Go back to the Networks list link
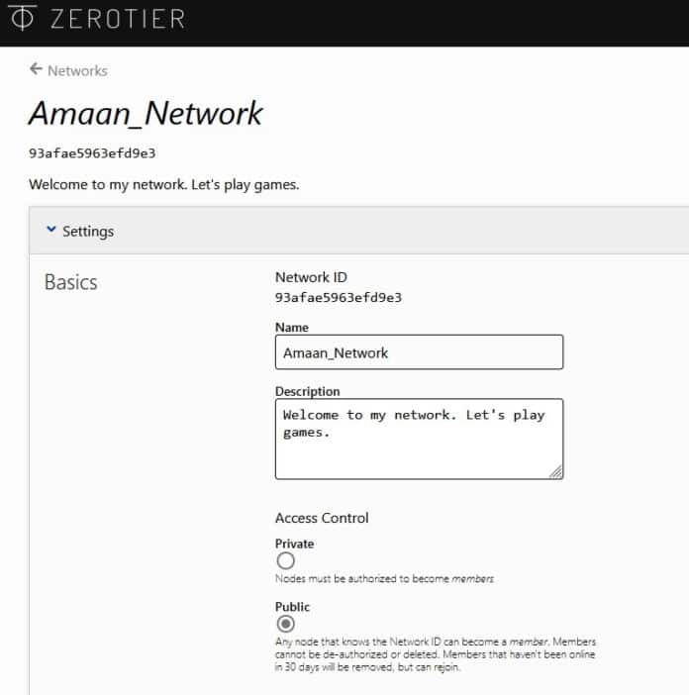The height and width of the screenshot is (695, 689). tap(77, 70)
